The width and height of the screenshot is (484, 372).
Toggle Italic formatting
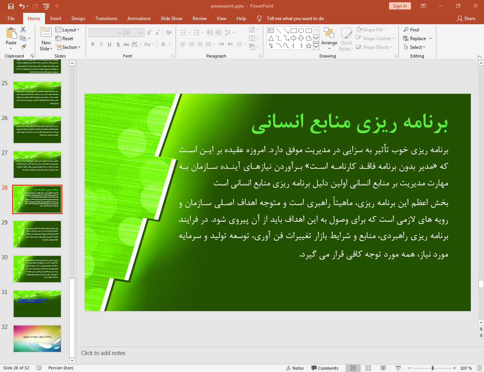pyautogui.click(x=101, y=44)
